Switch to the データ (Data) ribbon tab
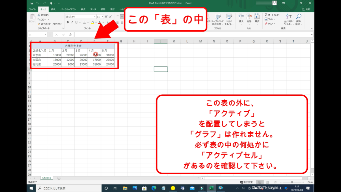 click(93, 9)
